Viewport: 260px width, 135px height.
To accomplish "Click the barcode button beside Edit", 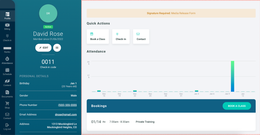I will [57, 48].
